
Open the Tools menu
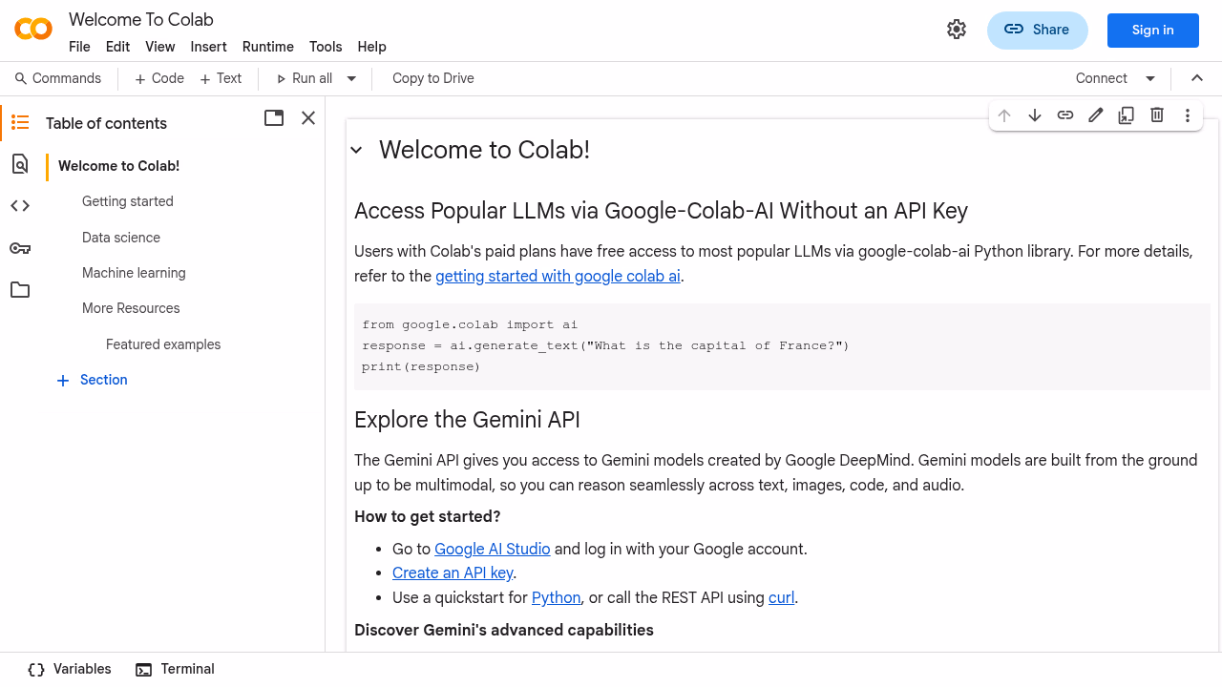(x=326, y=47)
